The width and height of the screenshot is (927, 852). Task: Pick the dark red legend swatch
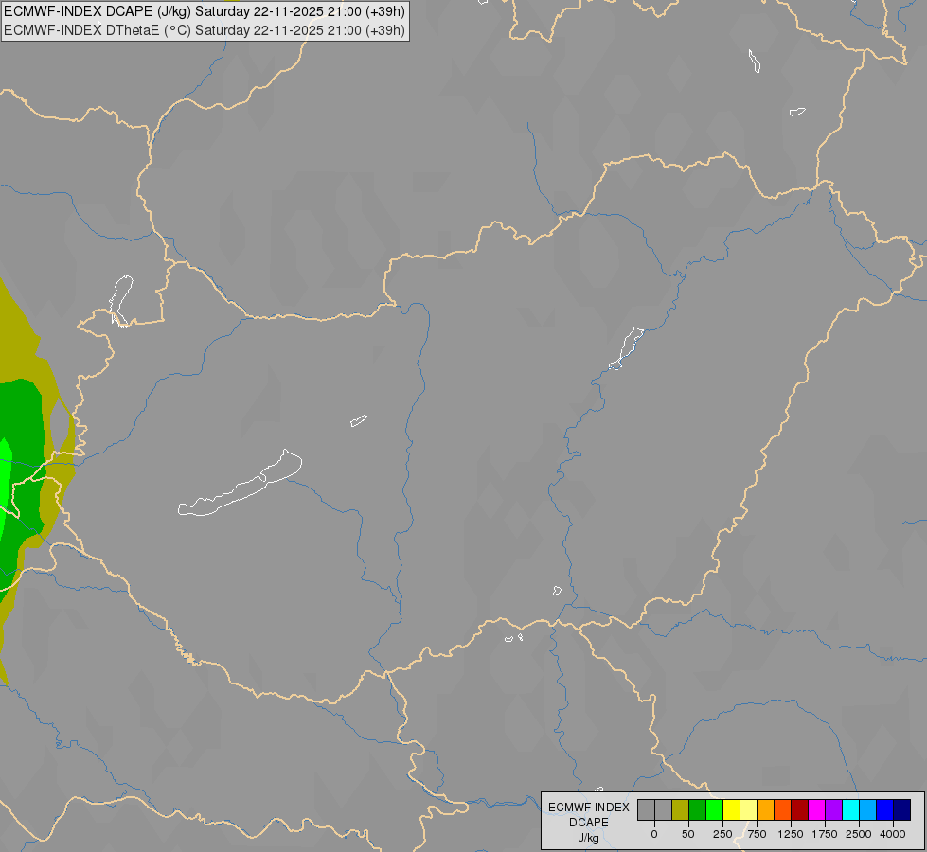click(x=800, y=810)
